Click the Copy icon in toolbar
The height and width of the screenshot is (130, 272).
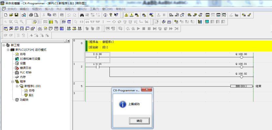(x=49, y=15)
